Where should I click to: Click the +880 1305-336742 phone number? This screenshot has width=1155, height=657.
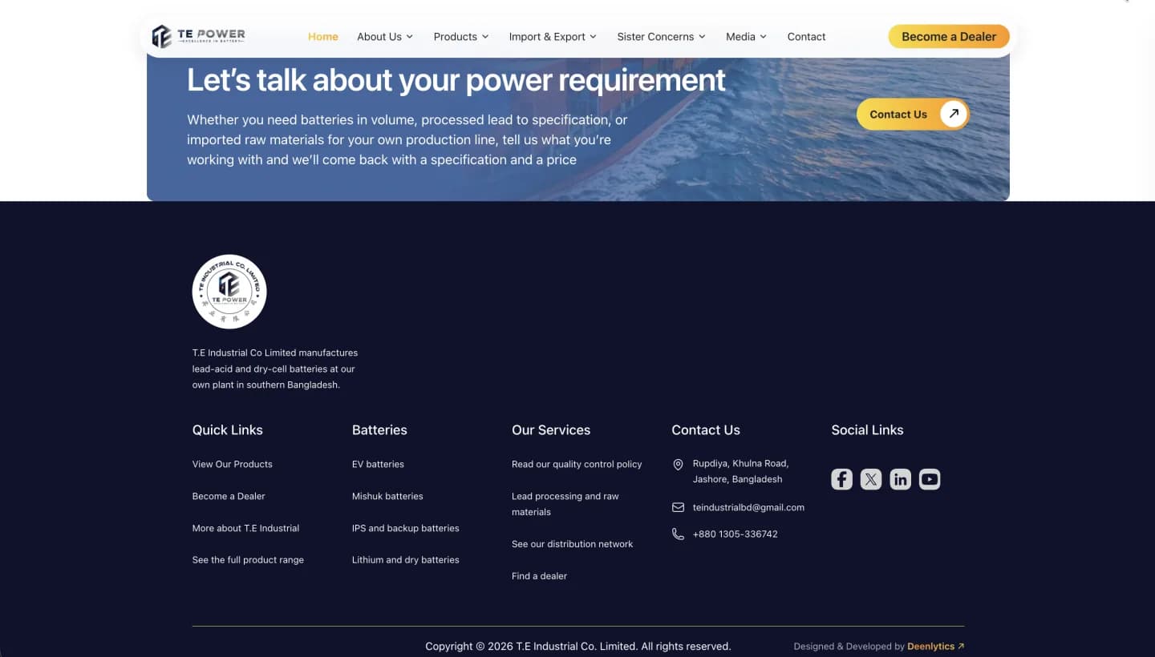coord(736,534)
